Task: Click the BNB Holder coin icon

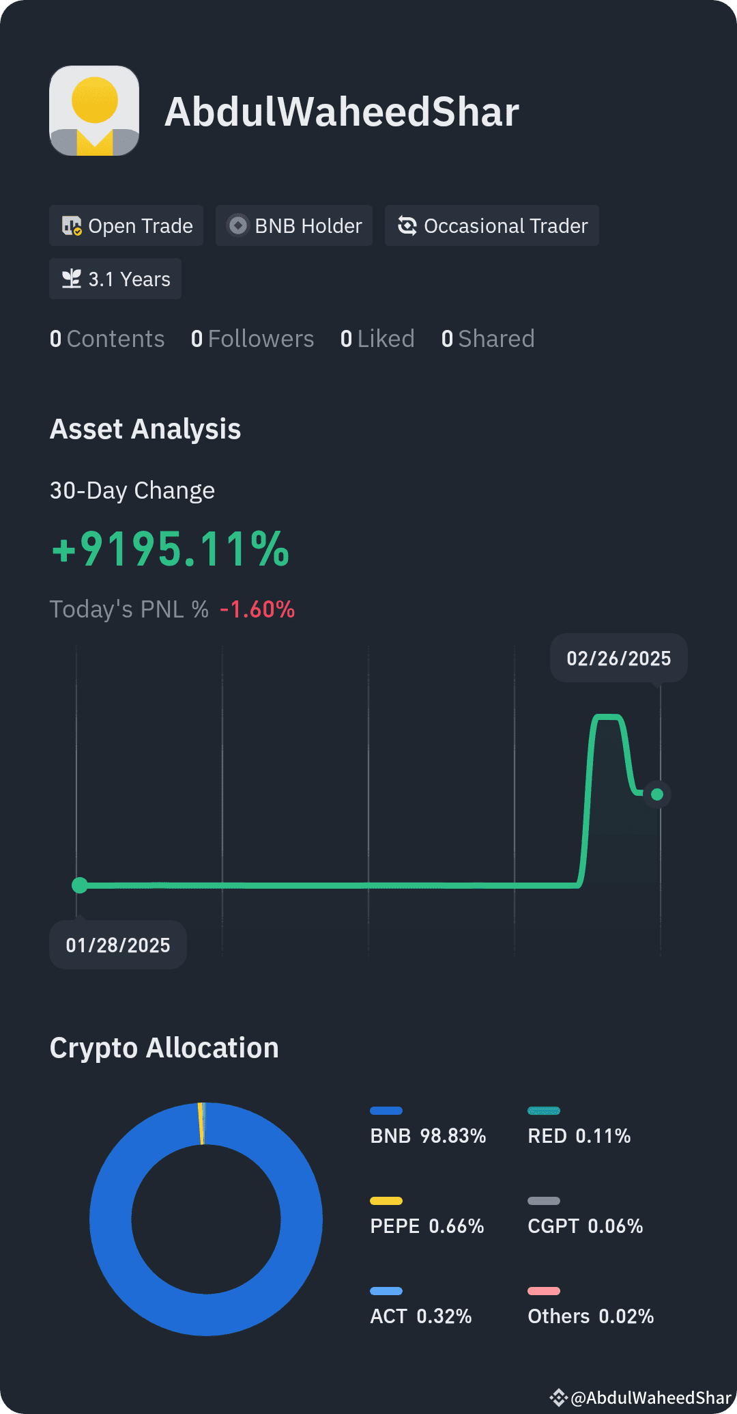Action: coord(237,225)
